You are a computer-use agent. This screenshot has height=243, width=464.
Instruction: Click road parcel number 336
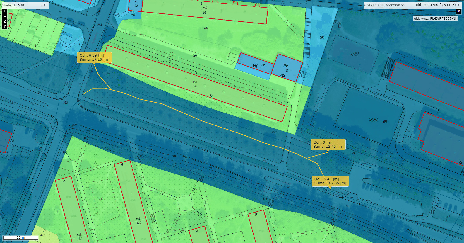coord(248,170)
